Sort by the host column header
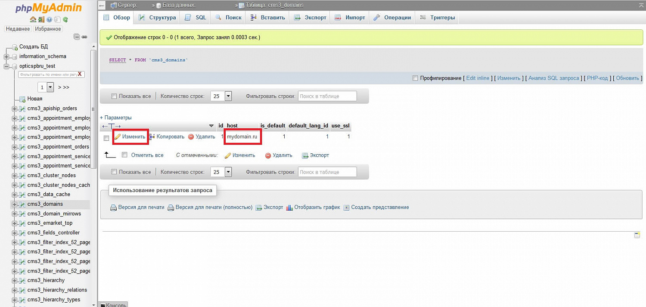Screen dimensions: 646x307 coord(232,126)
